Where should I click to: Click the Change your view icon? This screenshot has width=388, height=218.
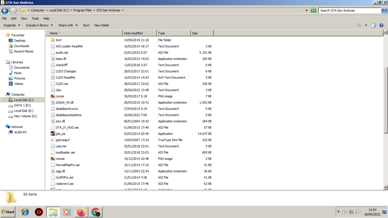pos(359,25)
